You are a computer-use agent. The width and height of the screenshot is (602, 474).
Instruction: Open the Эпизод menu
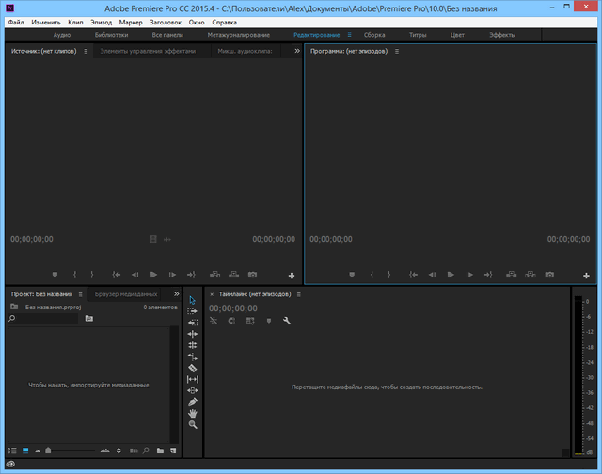tap(99, 22)
